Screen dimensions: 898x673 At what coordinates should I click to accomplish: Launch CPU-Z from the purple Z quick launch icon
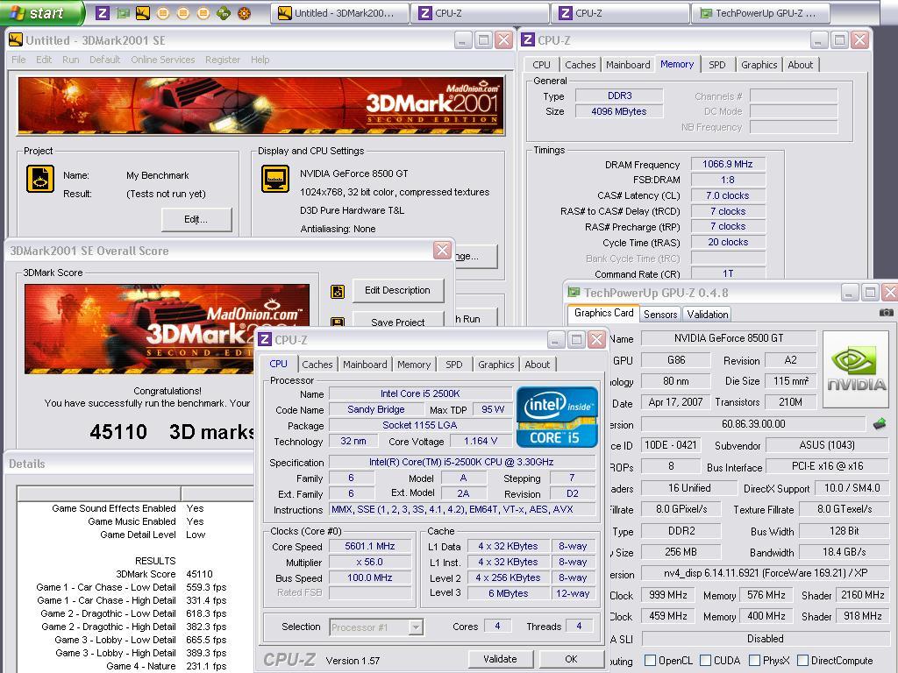[x=103, y=13]
